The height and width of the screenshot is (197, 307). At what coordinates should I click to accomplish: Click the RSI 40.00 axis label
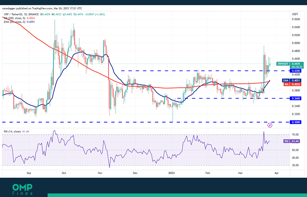pos(296,158)
